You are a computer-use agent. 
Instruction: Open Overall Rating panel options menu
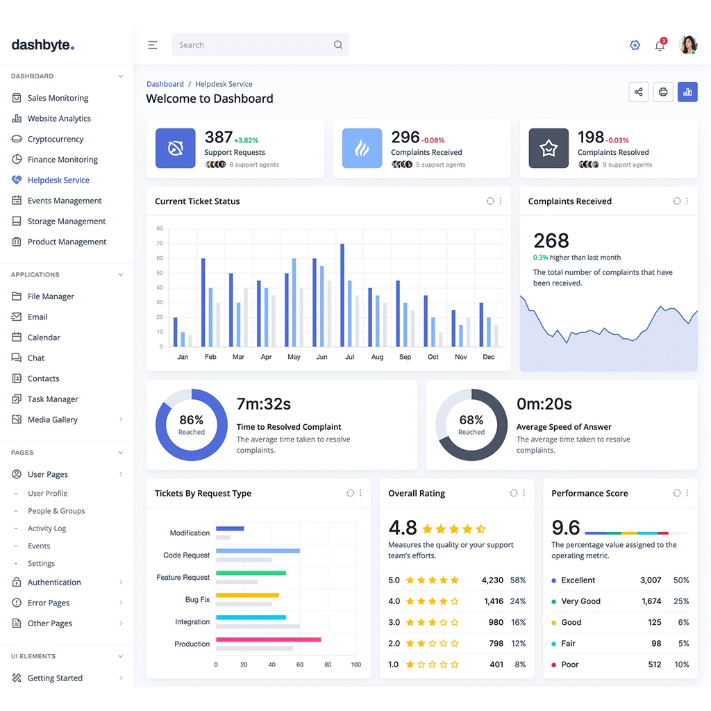point(524,493)
